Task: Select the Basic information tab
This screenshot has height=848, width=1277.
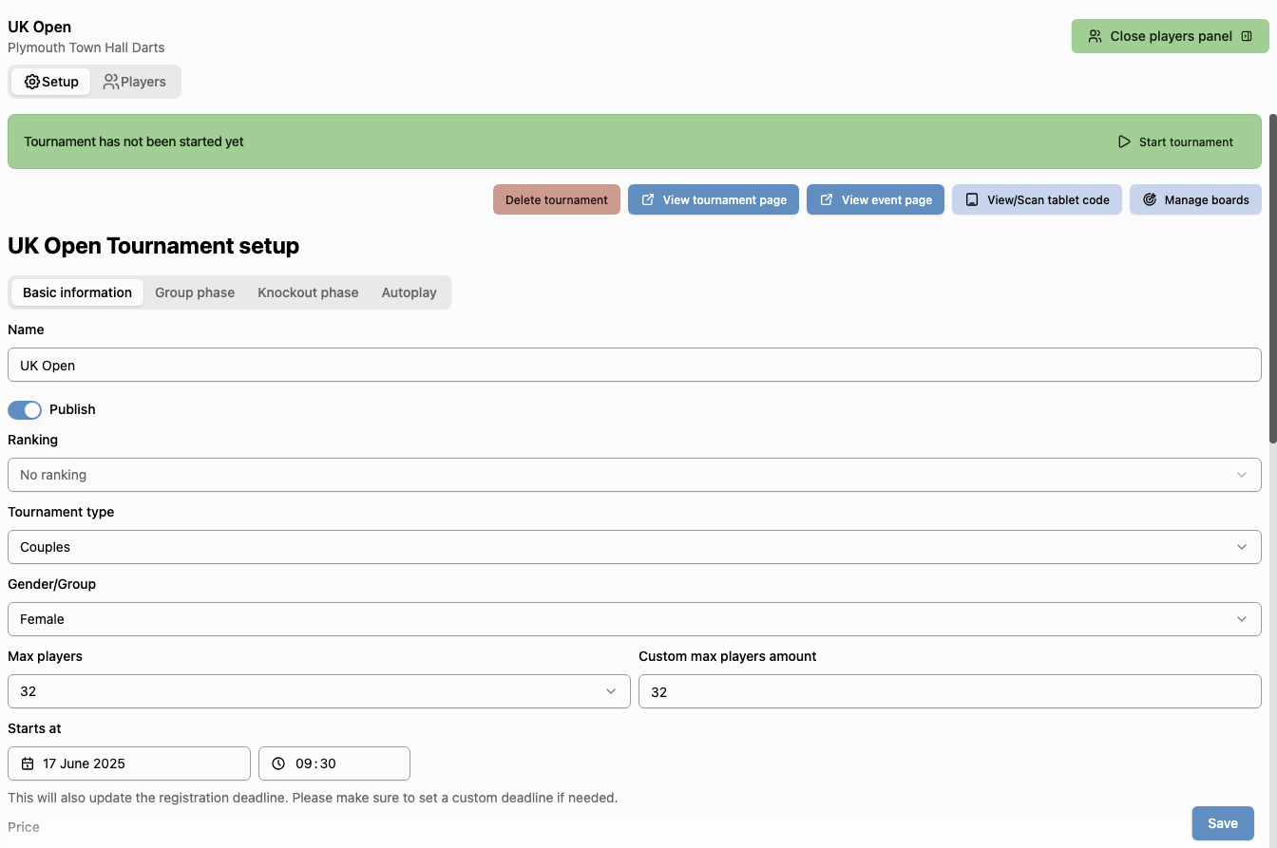Action: (x=77, y=292)
